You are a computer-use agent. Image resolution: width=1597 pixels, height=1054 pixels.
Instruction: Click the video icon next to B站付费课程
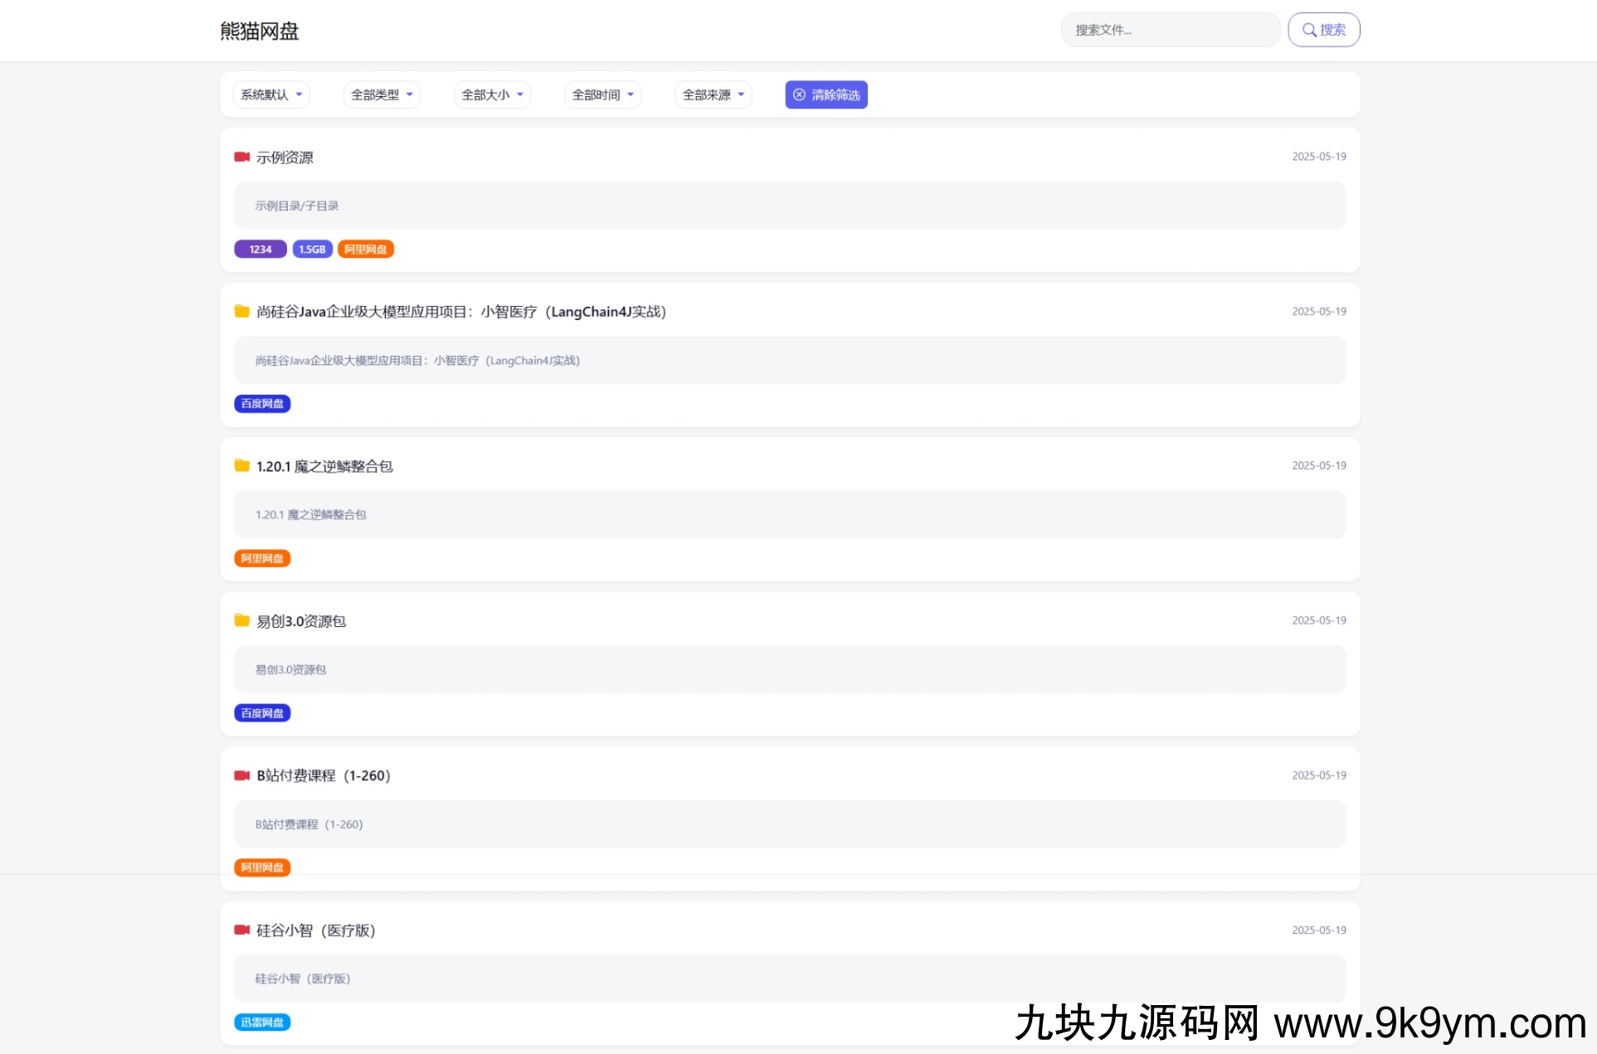click(x=241, y=775)
